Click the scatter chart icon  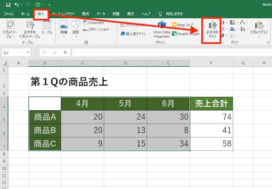(x=232, y=36)
